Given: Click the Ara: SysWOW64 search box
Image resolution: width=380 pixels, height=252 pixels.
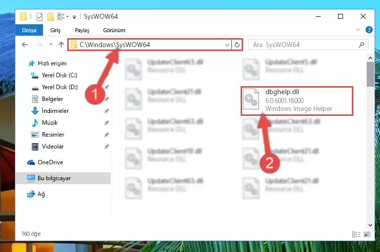Looking at the screenshot, I should pos(308,45).
